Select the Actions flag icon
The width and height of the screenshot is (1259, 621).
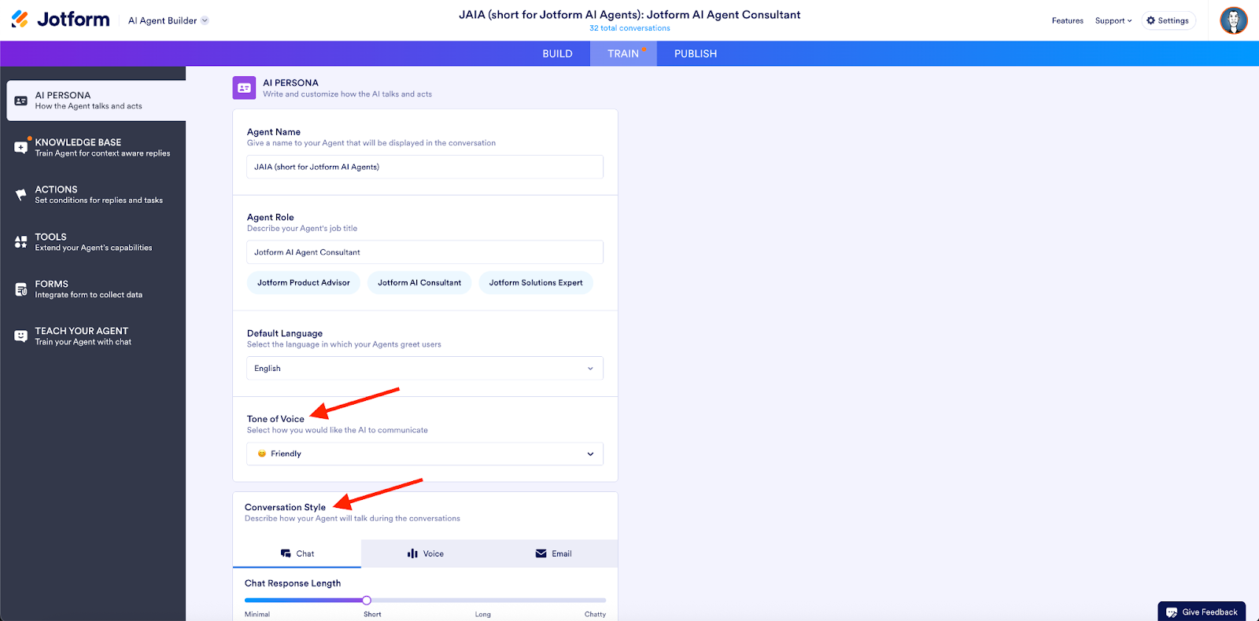21,194
